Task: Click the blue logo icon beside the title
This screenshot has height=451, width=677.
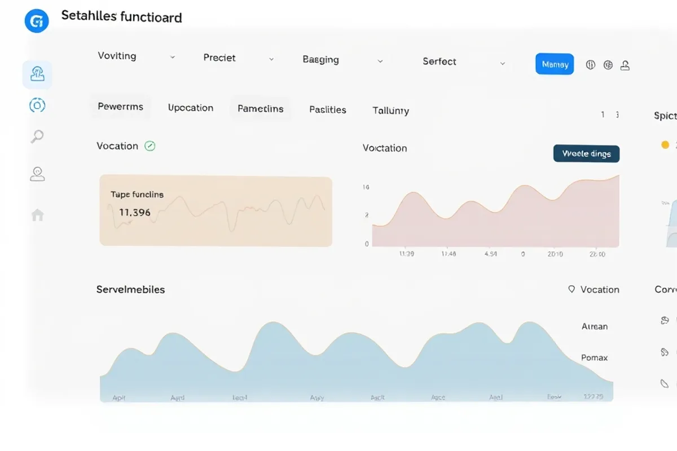Action: (x=37, y=21)
